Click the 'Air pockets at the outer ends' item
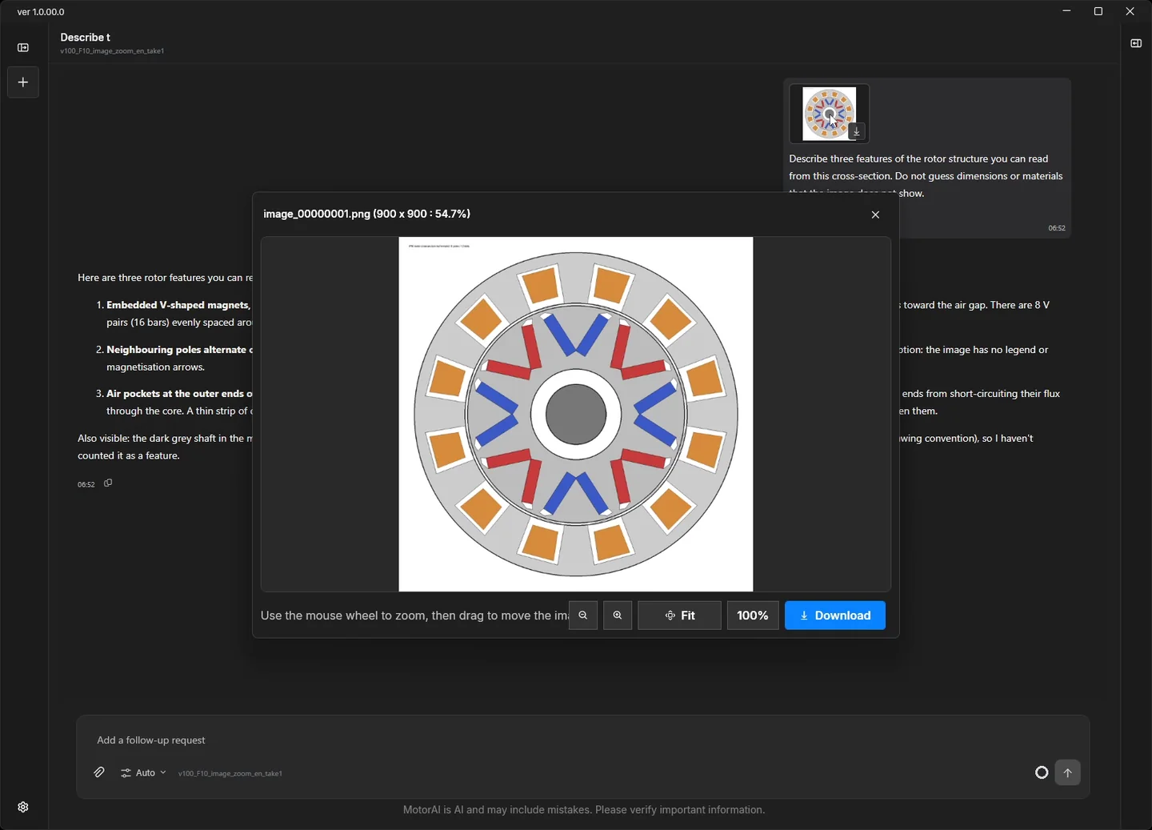 (x=179, y=394)
